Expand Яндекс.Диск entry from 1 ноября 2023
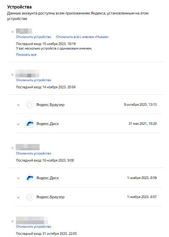Image resolution: width=169 pixels, height=237 pixels. [x=18, y=178]
